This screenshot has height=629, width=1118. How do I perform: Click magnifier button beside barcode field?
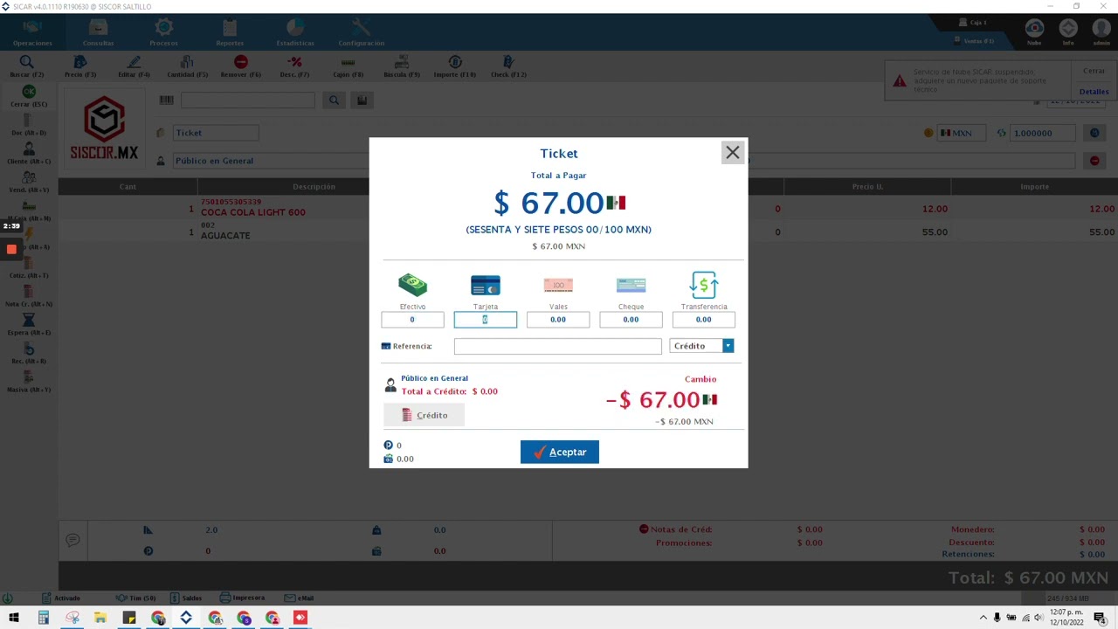coord(334,100)
